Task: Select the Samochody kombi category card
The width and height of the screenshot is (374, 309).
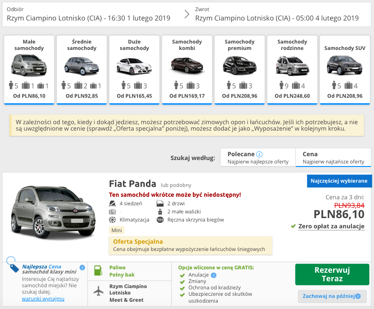Action: (x=187, y=70)
